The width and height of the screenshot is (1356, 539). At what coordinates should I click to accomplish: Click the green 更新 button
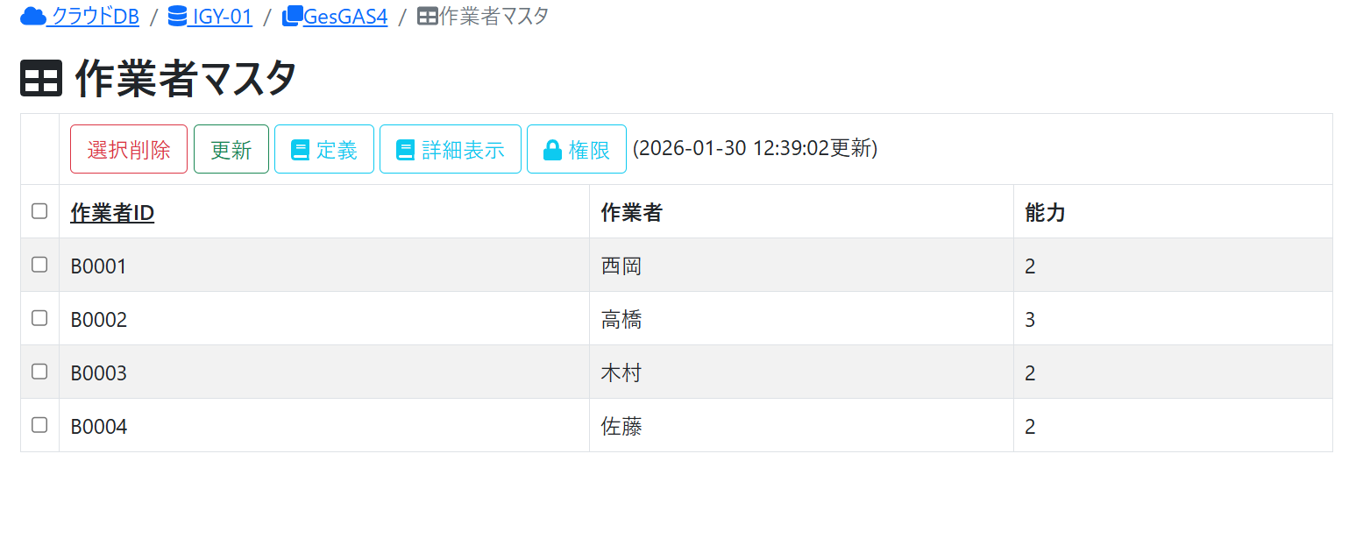(231, 150)
